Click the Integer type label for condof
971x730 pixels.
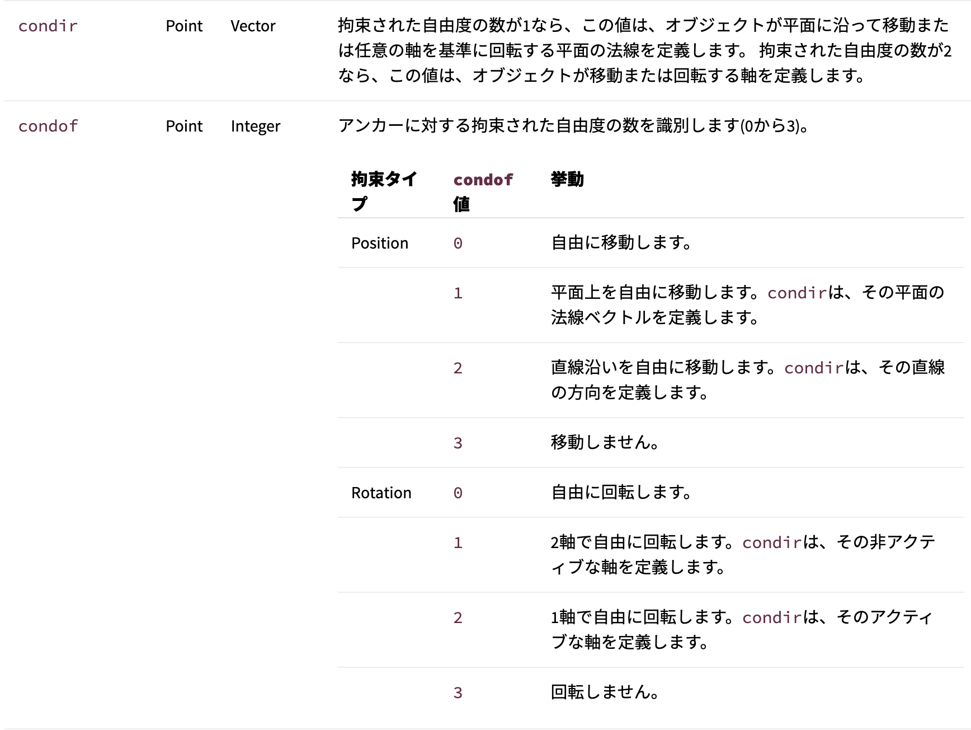[x=255, y=127]
